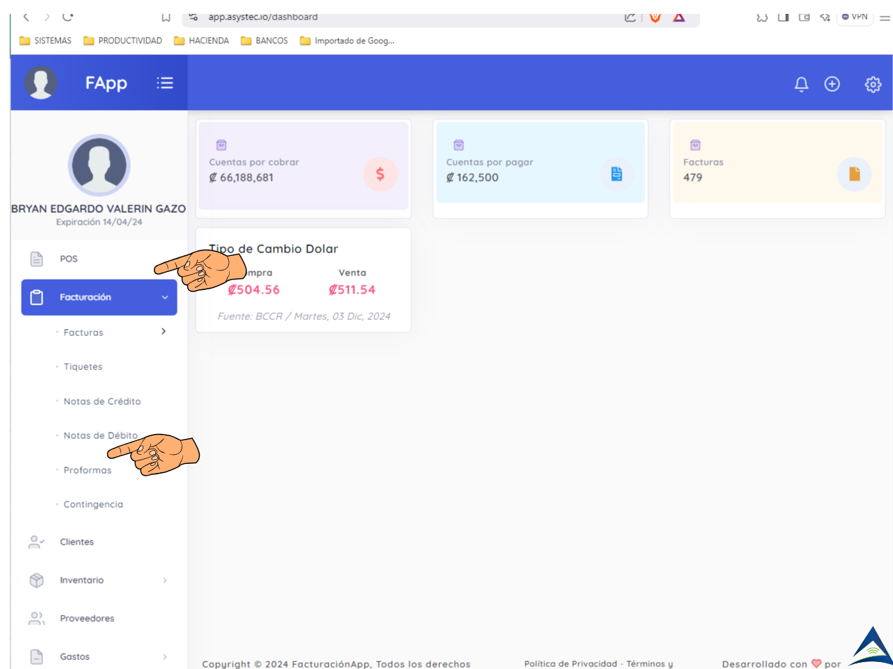Click the browser address bar URL

pyautogui.click(x=263, y=17)
